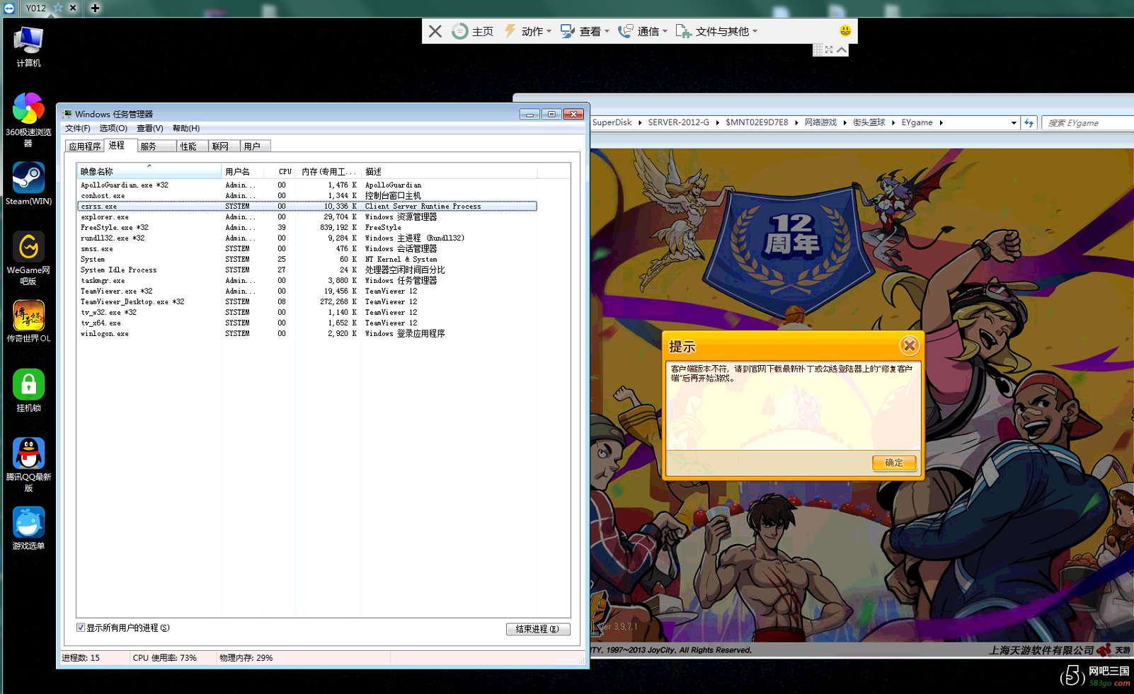
Task: Open Task Manager 选项(O) menu
Action: click(x=113, y=128)
